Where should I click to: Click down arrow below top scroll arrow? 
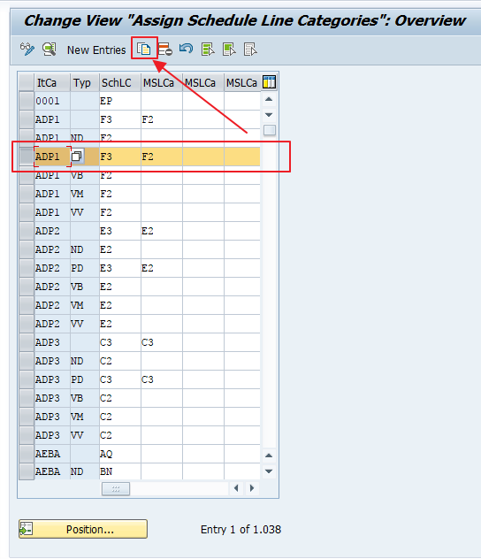(x=269, y=115)
